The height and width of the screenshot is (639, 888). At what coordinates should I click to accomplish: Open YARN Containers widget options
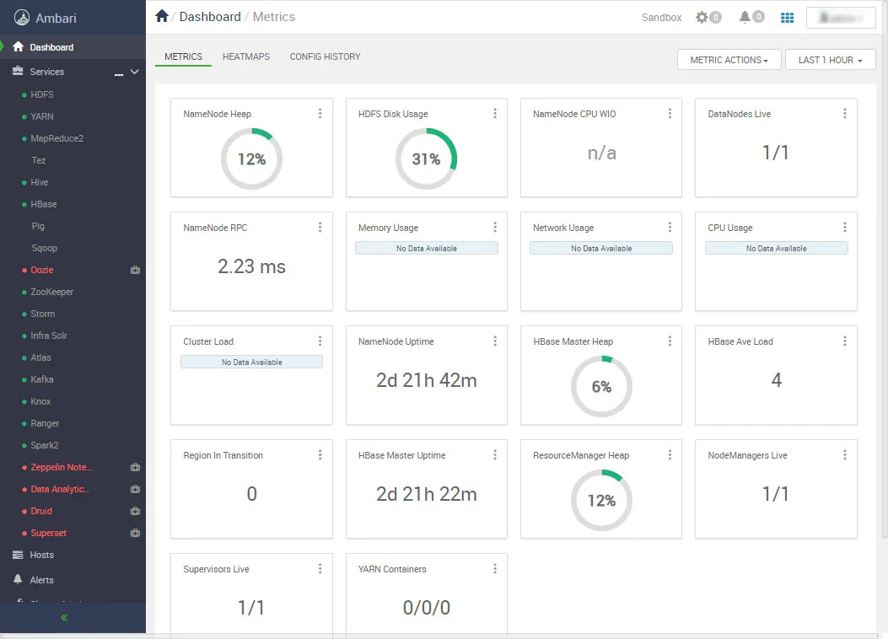495,568
